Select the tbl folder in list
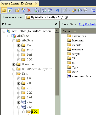Screen dimensions: 96x115 tap(74, 63)
